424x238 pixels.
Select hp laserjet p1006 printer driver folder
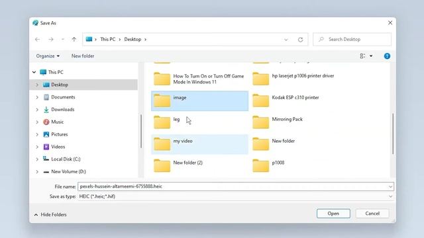[298, 79]
